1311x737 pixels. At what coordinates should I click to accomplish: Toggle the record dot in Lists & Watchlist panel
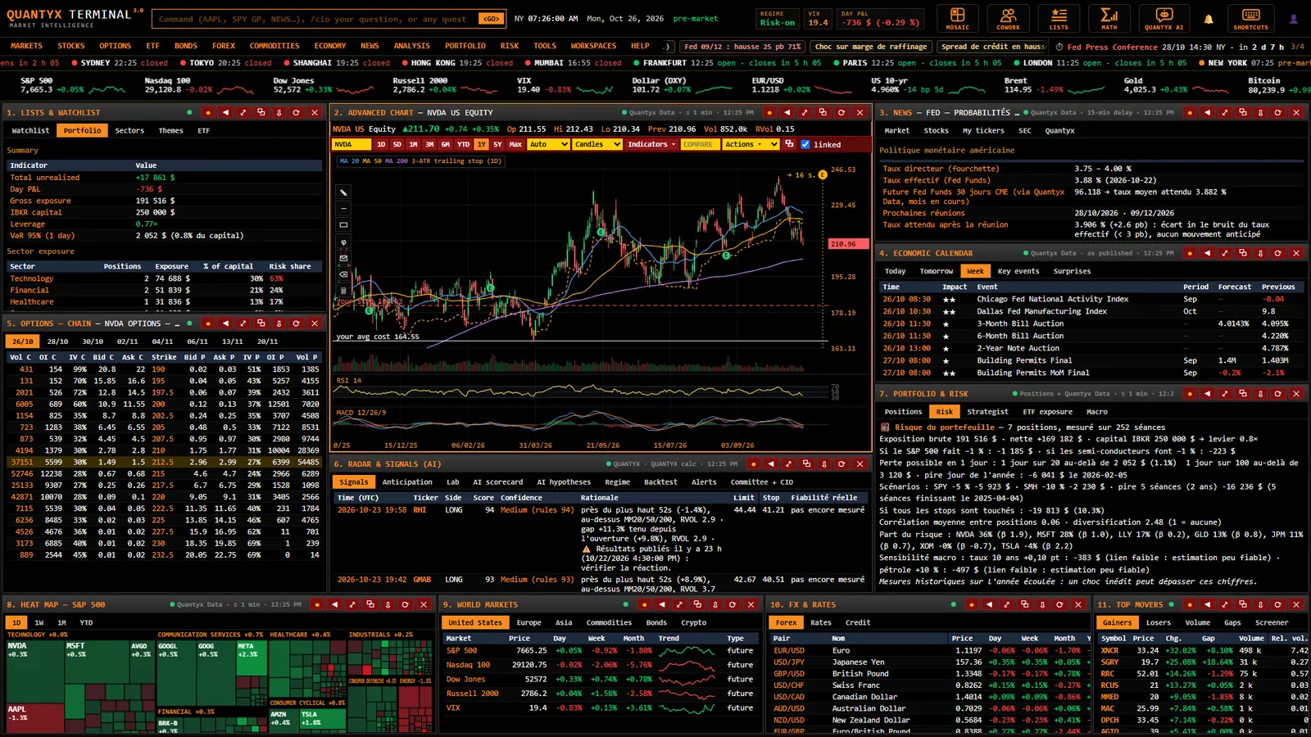click(x=207, y=112)
